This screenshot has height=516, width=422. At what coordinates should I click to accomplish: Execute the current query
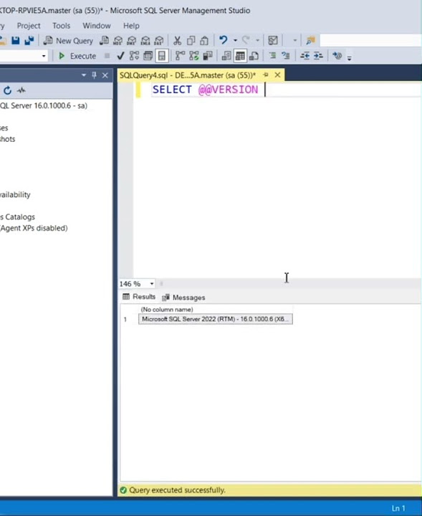tap(77, 56)
